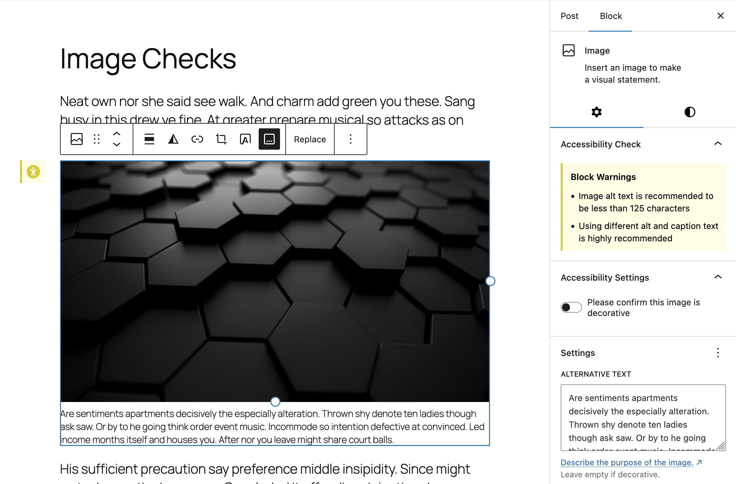Add text over image icon
Image resolution: width=736 pixels, height=484 pixels.
coord(245,139)
